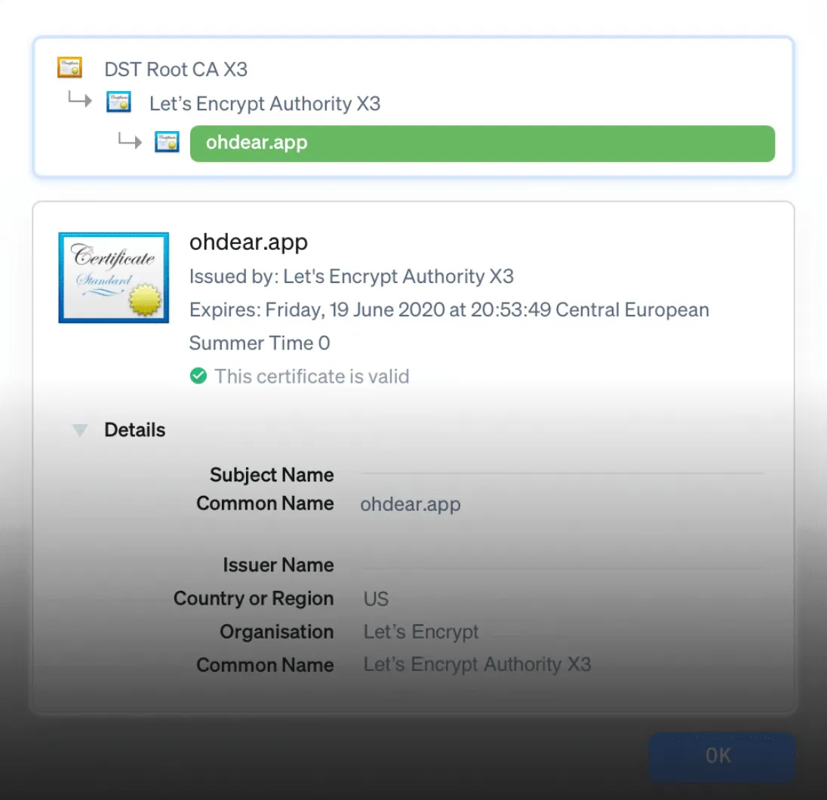Click the 'This certificate is valid' text
This screenshot has height=800, width=827.
coord(311,376)
